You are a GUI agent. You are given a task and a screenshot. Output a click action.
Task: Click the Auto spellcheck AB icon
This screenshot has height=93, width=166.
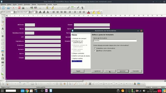(x=35, y=8)
